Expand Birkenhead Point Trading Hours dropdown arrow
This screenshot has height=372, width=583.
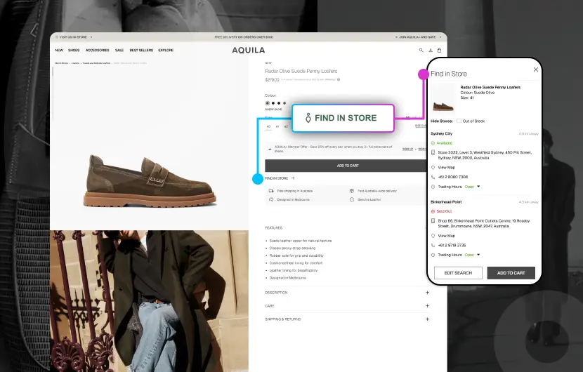pos(478,255)
